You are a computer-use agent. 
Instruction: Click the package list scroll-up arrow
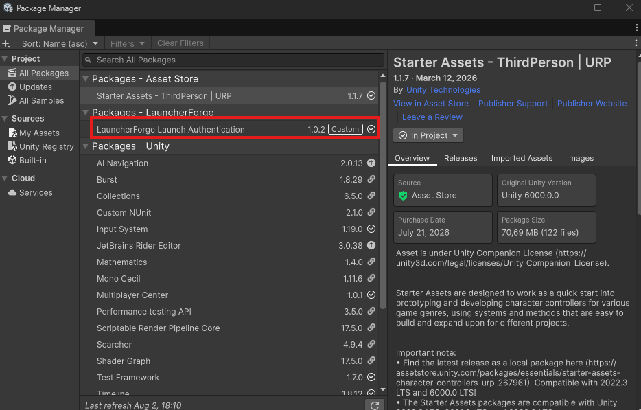point(383,76)
